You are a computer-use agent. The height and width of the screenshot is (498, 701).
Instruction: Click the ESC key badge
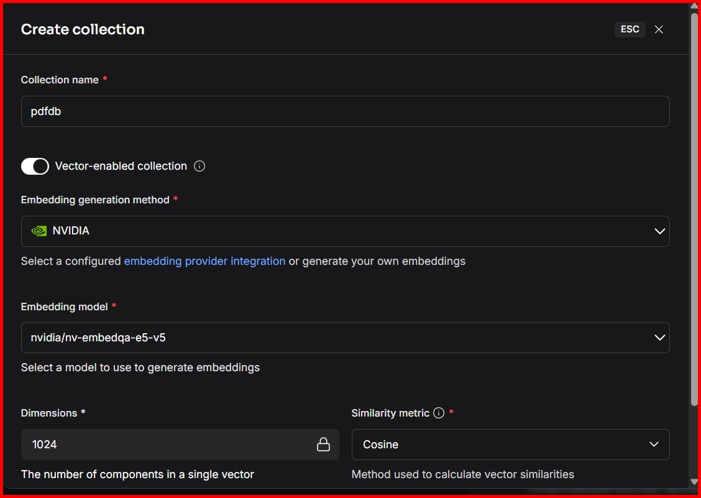630,29
